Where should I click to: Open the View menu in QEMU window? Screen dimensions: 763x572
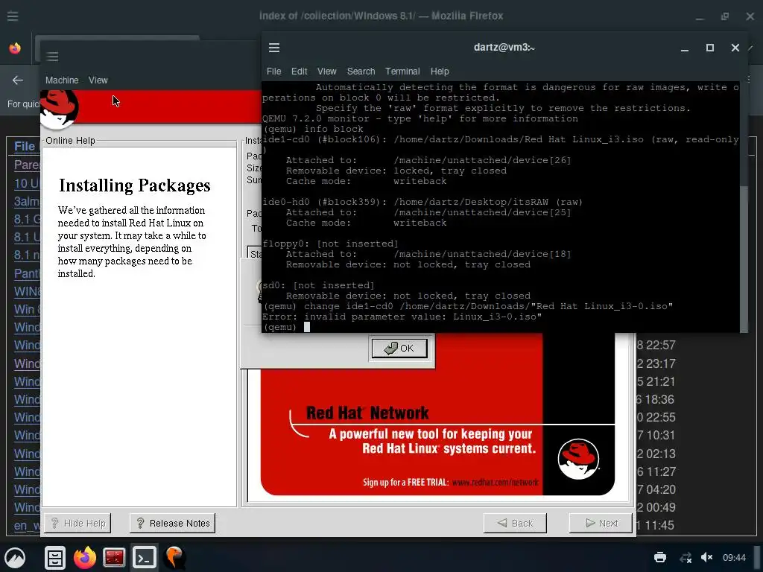[x=98, y=80]
